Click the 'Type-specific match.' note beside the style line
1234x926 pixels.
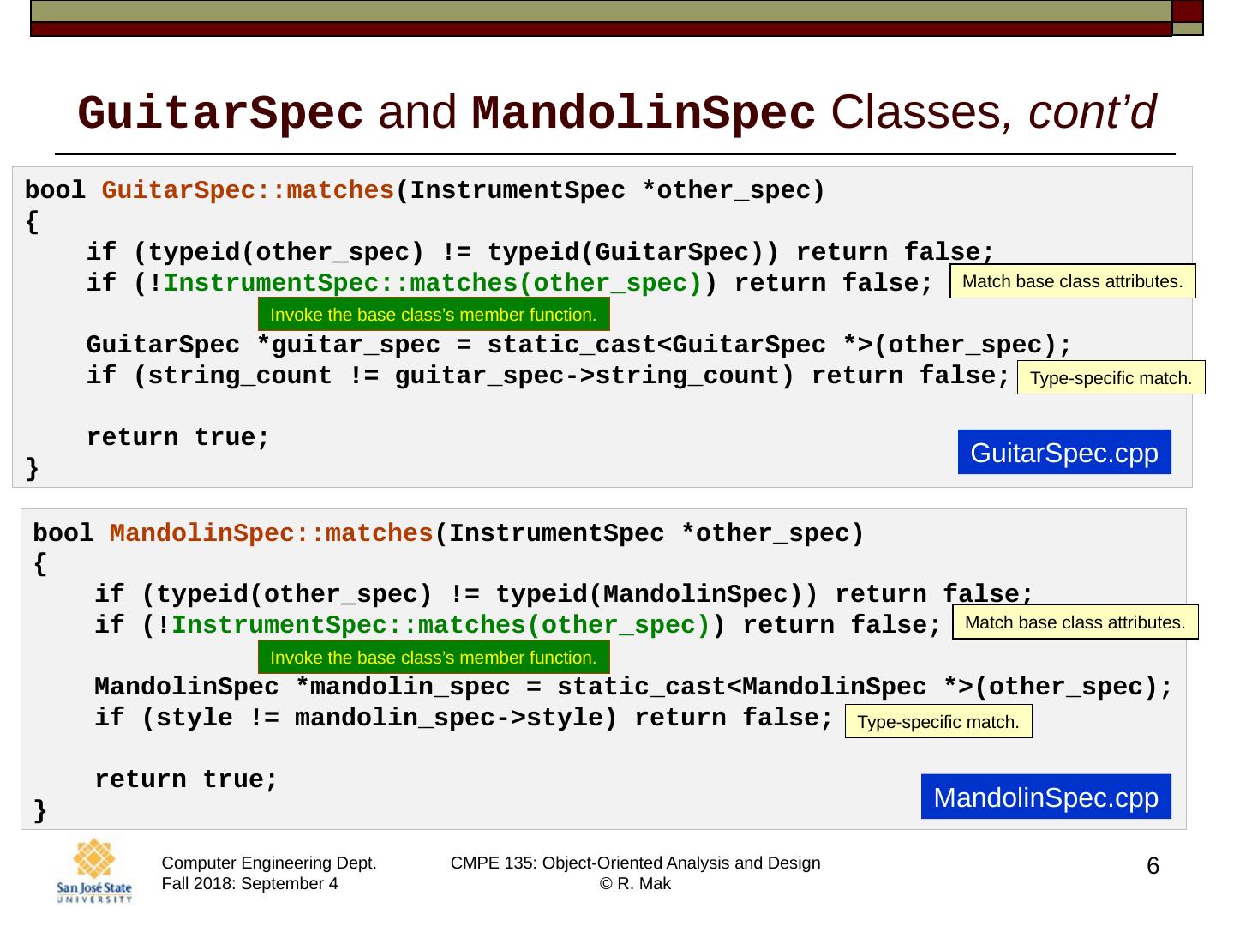pyautogui.click(x=938, y=722)
